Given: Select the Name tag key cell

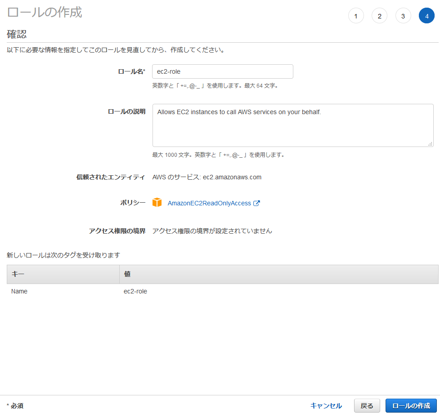Looking at the screenshot, I should (x=19, y=291).
